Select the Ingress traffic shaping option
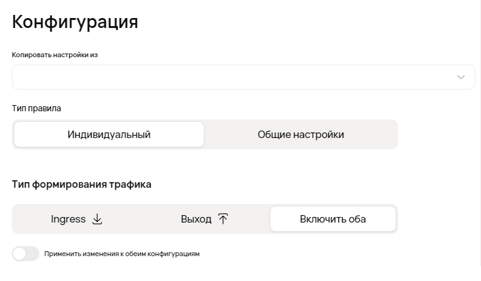 [x=76, y=219]
